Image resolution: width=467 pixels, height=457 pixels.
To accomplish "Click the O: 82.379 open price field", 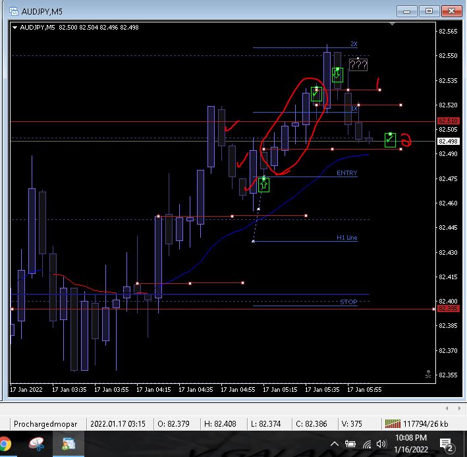I will [173, 424].
